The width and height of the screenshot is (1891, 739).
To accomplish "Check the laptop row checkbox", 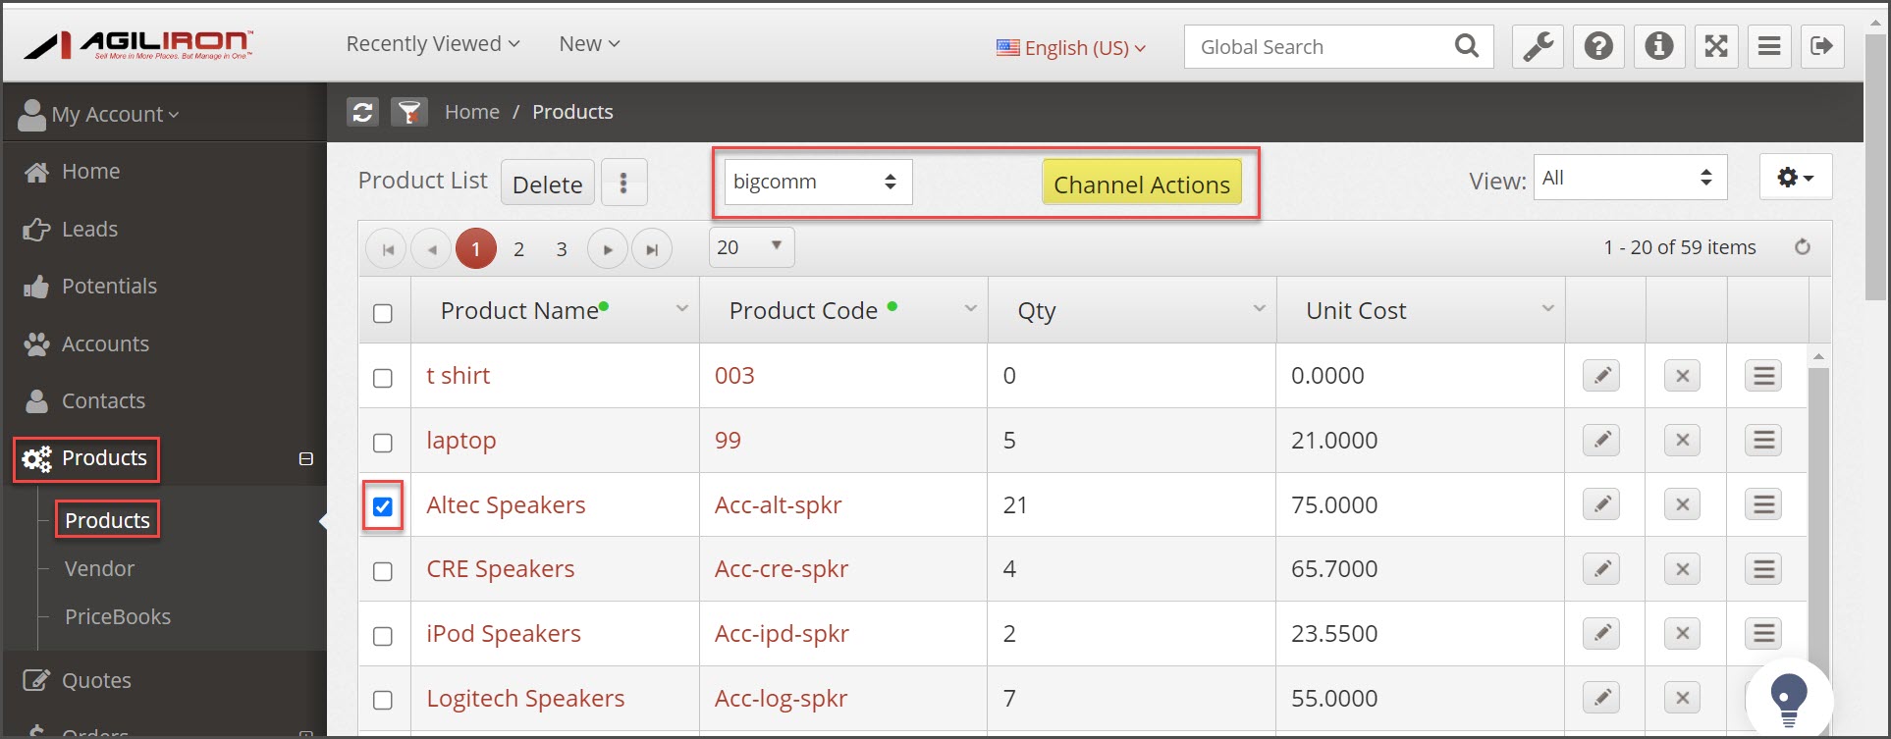I will click(383, 443).
